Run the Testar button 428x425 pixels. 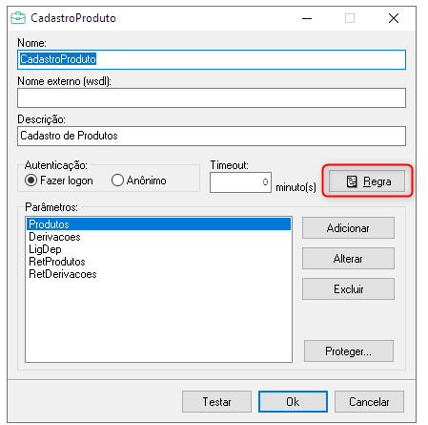216,402
